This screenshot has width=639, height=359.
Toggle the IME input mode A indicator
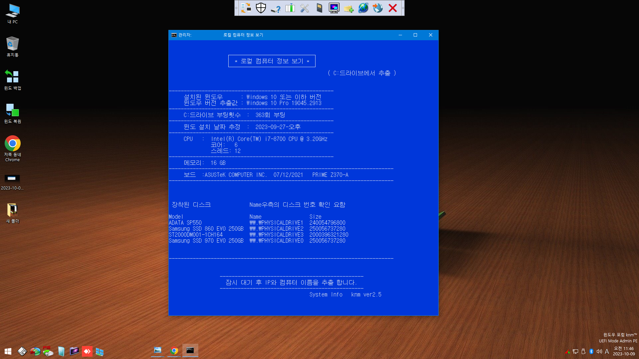[x=607, y=351]
